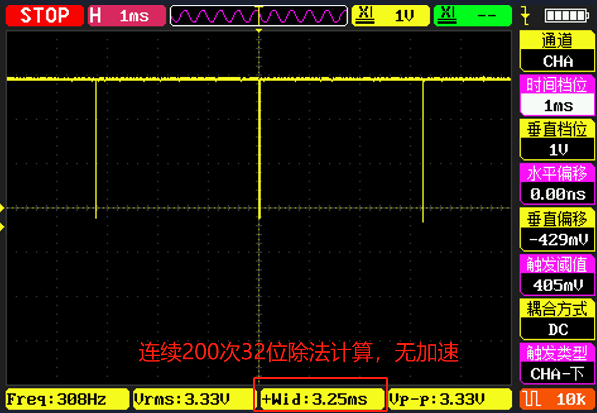Click the yellow trigger position marker at top of grid

click(x=259, y=30)
